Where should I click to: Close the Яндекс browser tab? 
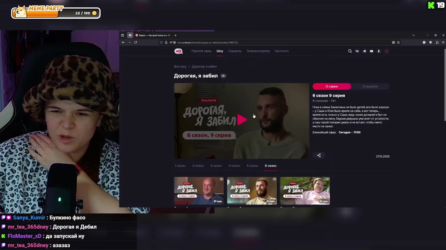tap(170, 35)
